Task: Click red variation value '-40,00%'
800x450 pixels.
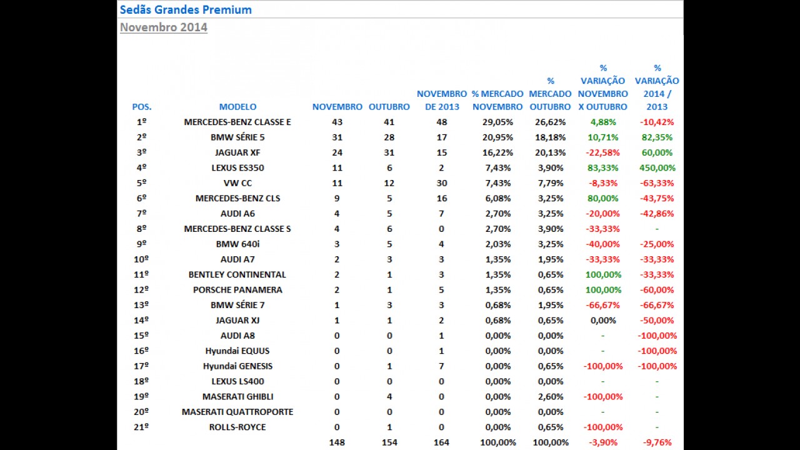Action: [x=603, y=244]
